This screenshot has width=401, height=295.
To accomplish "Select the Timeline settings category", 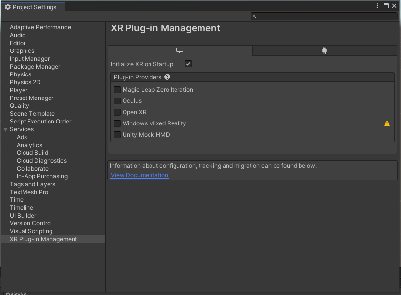I will [22, 208].
